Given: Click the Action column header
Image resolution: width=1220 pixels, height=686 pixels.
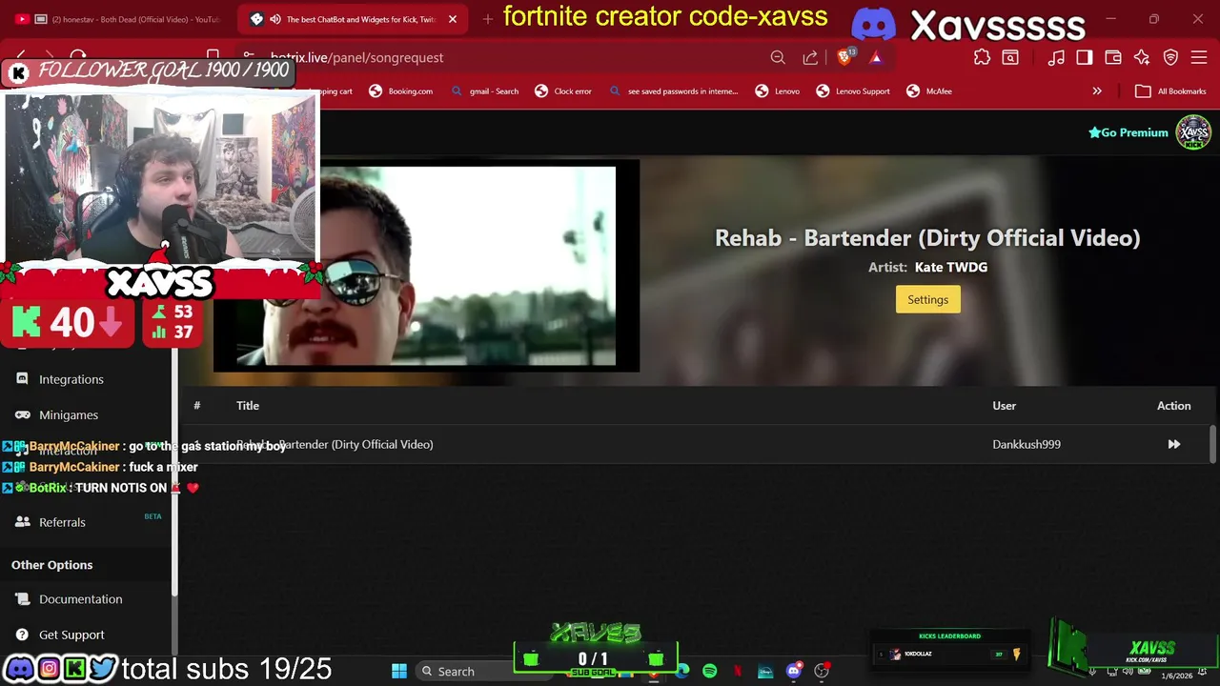Looking at the screenshot, I should (x=1174, y=406).
